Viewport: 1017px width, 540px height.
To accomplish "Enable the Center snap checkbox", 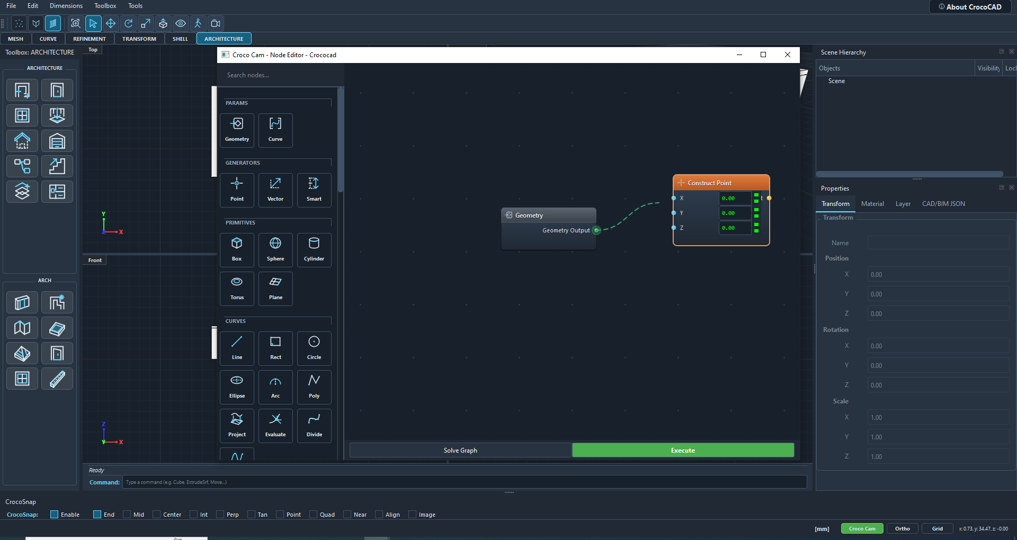I will coord(156,515).
